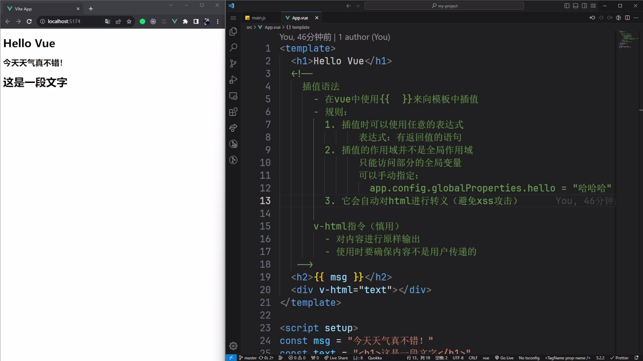Open the Search panel in VS Code
Screen dimensions: 643x361
pos(233,47)
